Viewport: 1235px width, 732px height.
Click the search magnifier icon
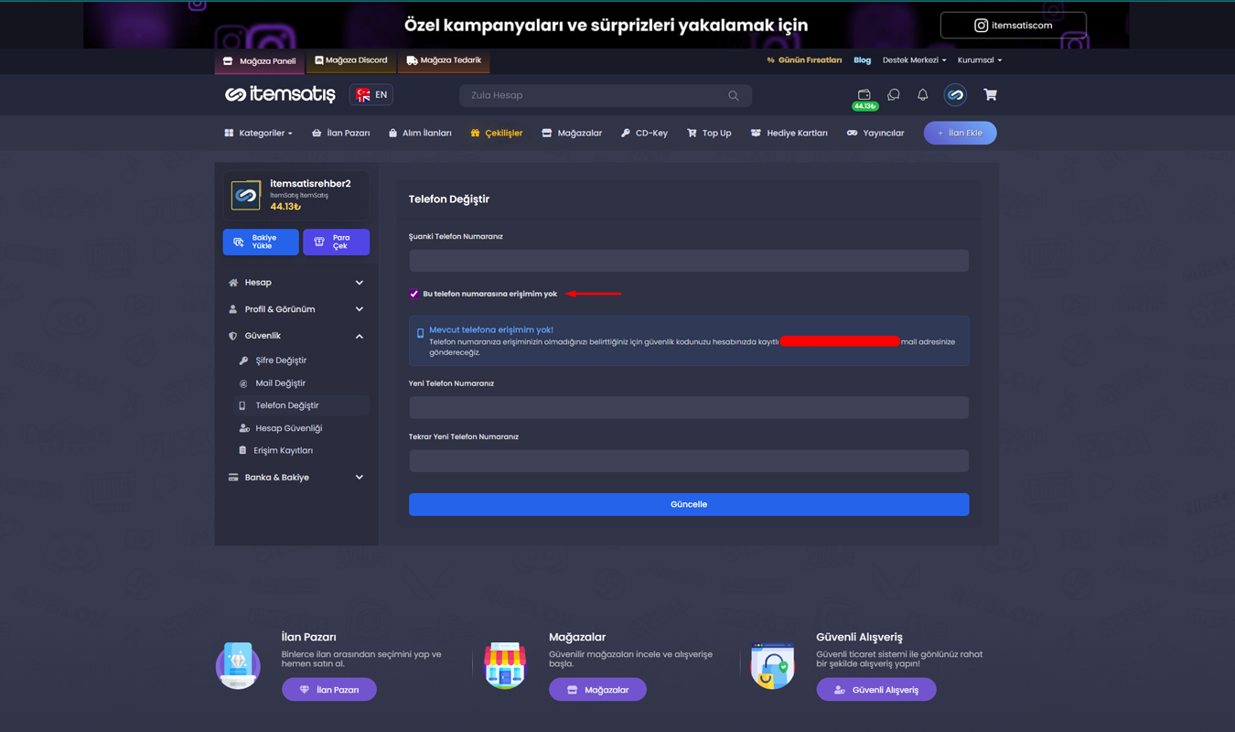coord(734,95)
